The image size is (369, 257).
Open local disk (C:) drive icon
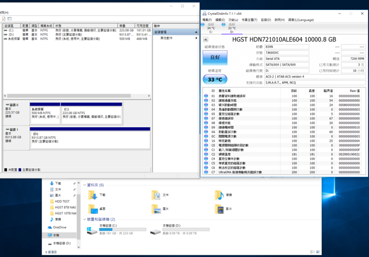coord(92,231)
